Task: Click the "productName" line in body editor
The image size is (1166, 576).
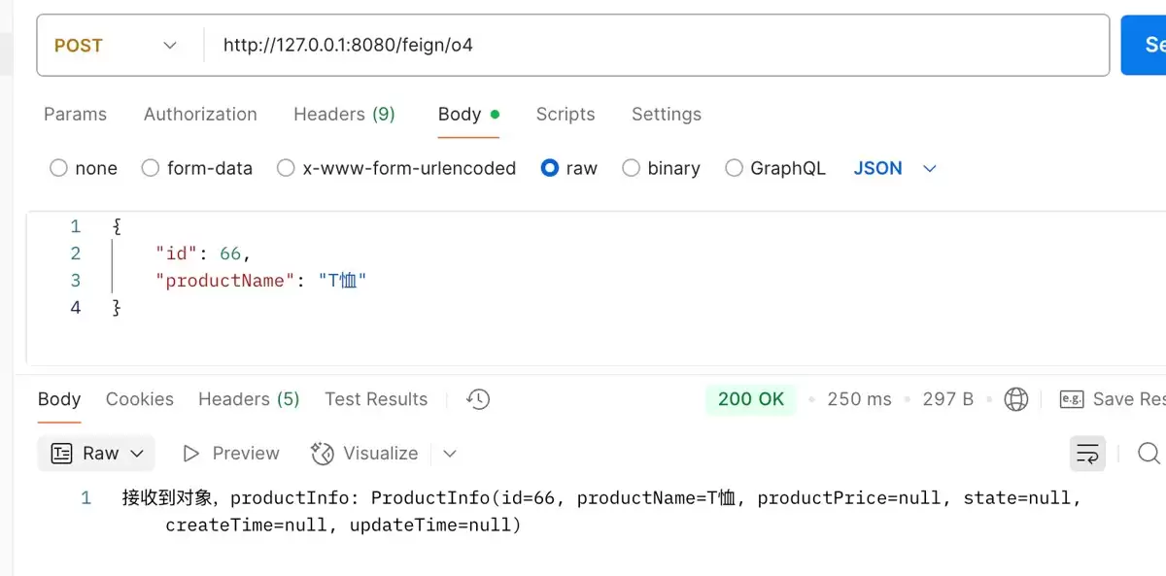Action: (261, 281)
